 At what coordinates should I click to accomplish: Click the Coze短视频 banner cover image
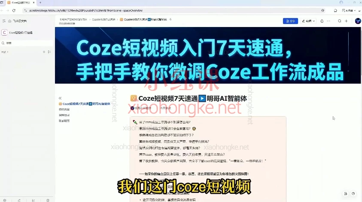(x=208, y=55)
